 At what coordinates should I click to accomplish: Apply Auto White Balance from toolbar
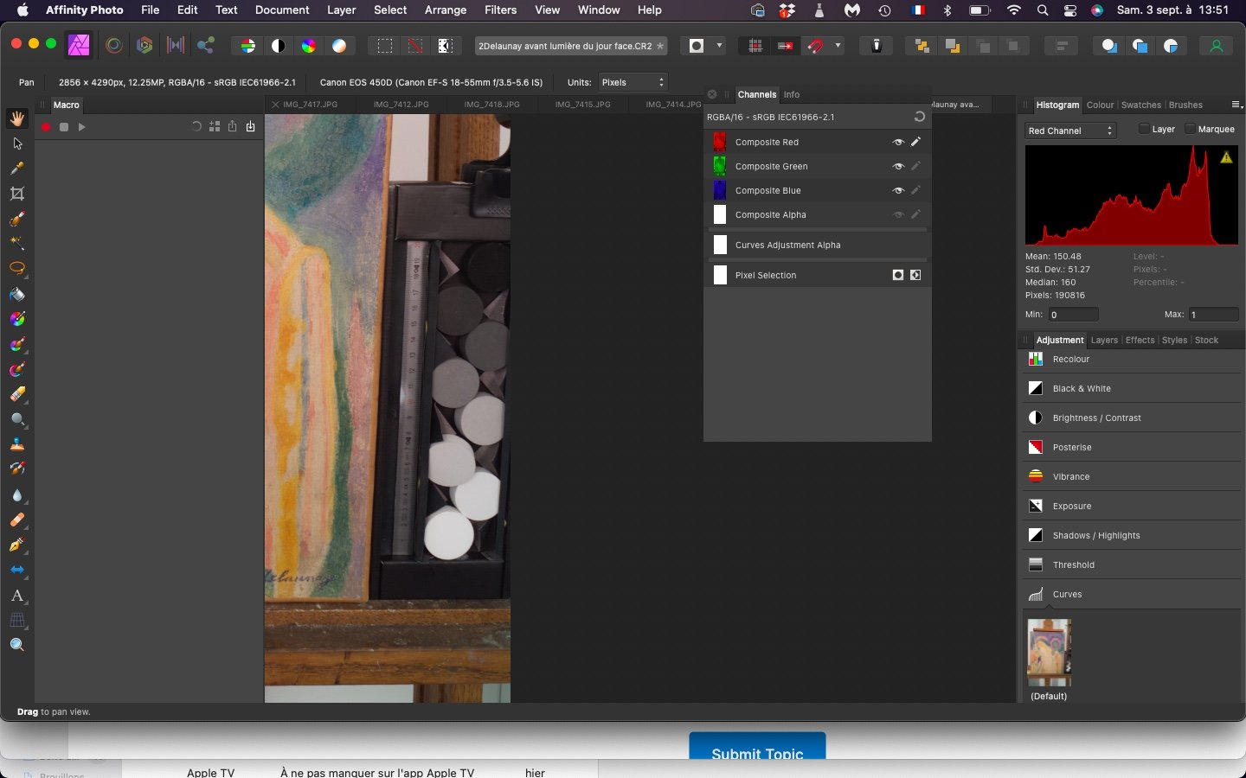point(339,46)
